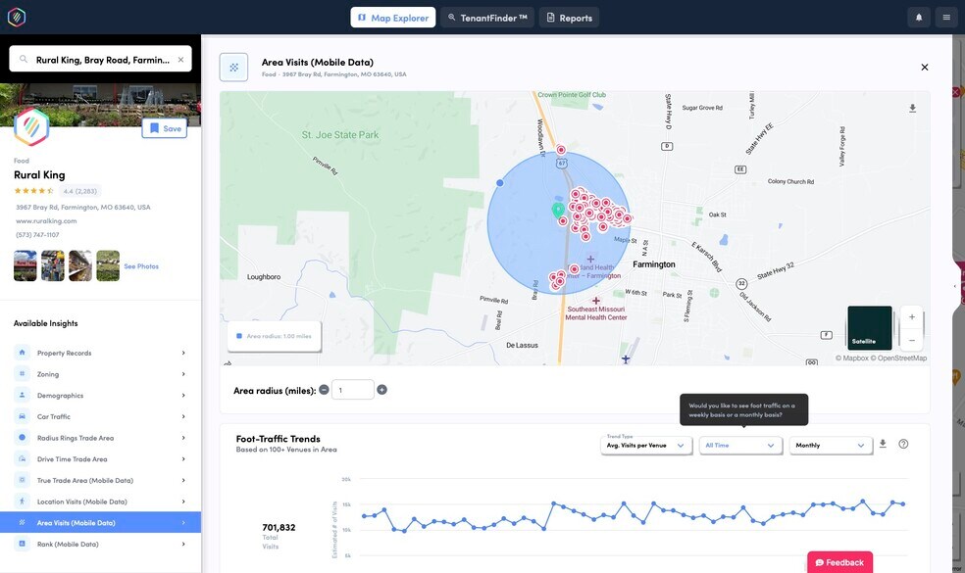The width and height of the screenshot is (965, 573).
Task: Zoom out on the map
Action: [912, 340]
